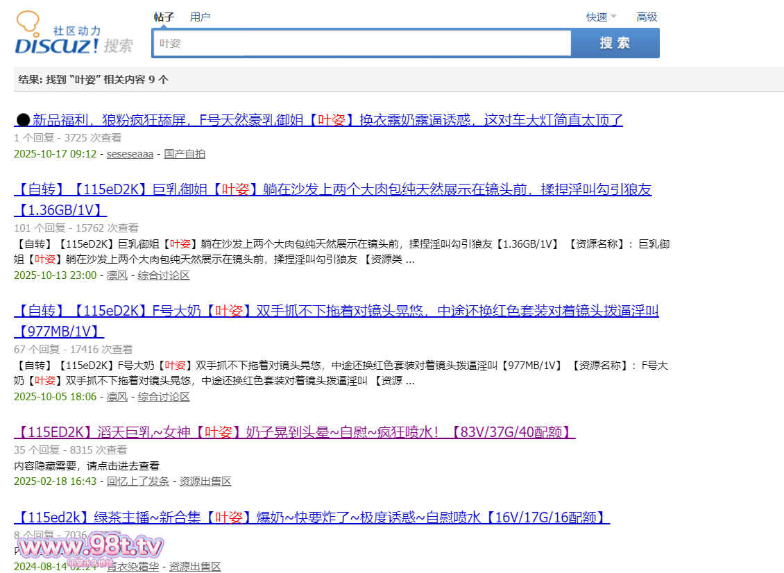Open the 高级 advanced search link
Screen dimensions: 784x573
(647, 17)
